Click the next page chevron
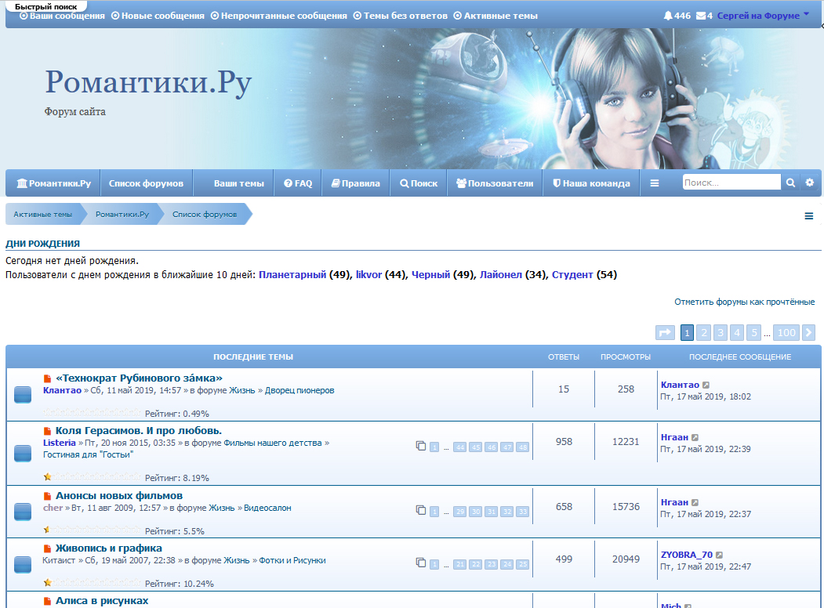Viewport: 824px width, 608px height. pos(809,332)
